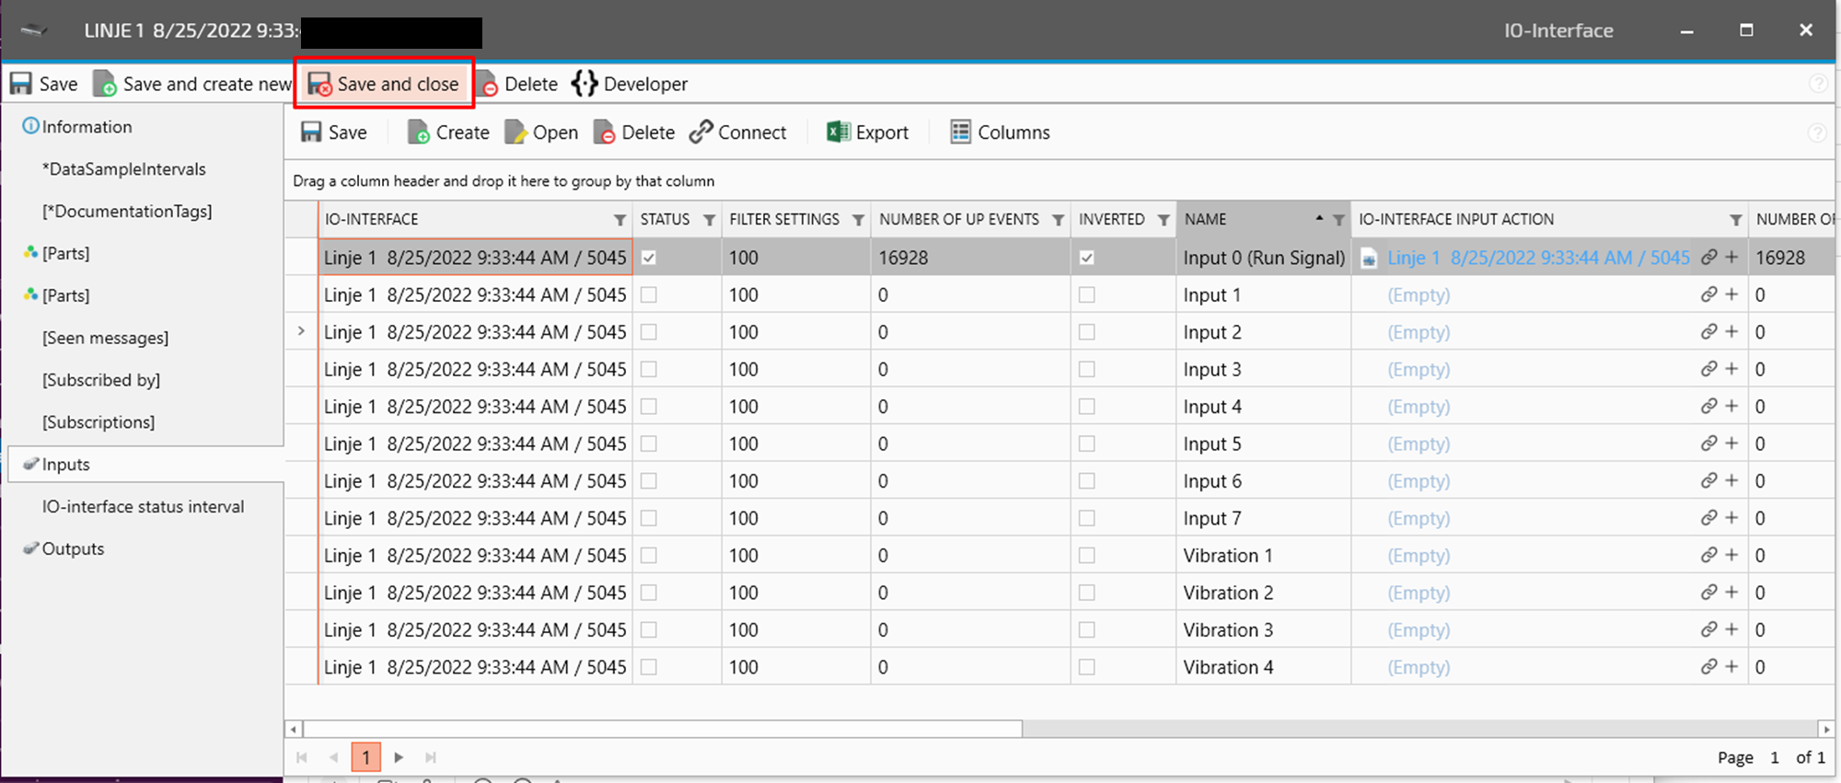Open the Columns chooser
Screen dimensions: 1841x783
pos(960,132)
